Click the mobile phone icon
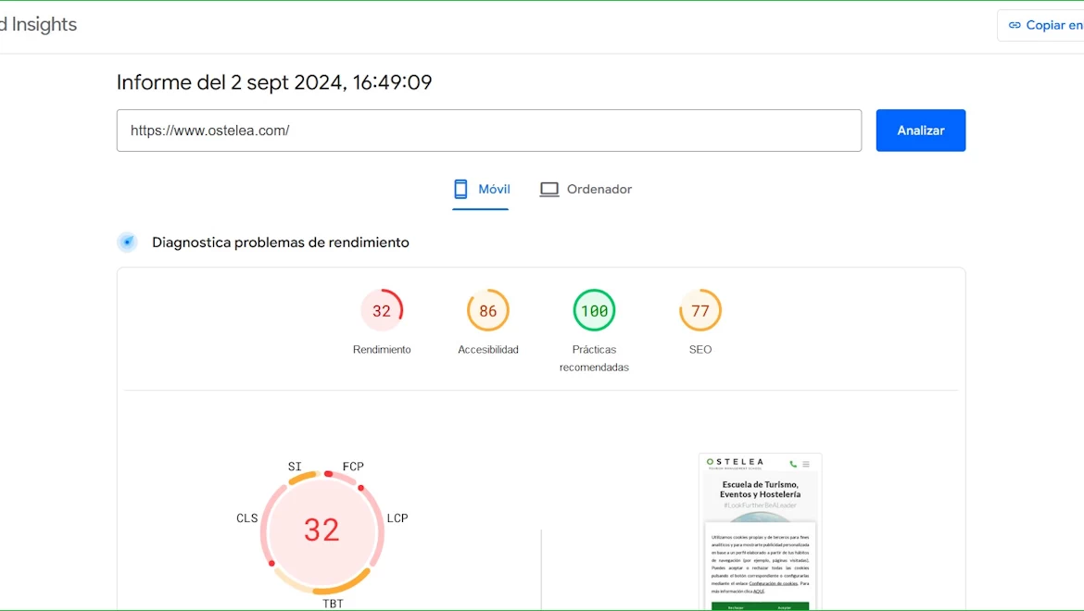 pyautogui.click(x=460, y=189)
